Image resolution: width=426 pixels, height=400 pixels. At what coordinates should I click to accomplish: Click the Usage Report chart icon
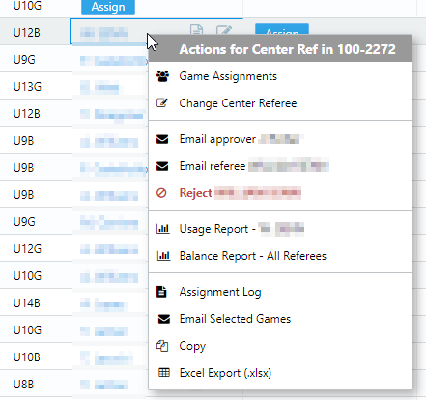pos(162,229)
